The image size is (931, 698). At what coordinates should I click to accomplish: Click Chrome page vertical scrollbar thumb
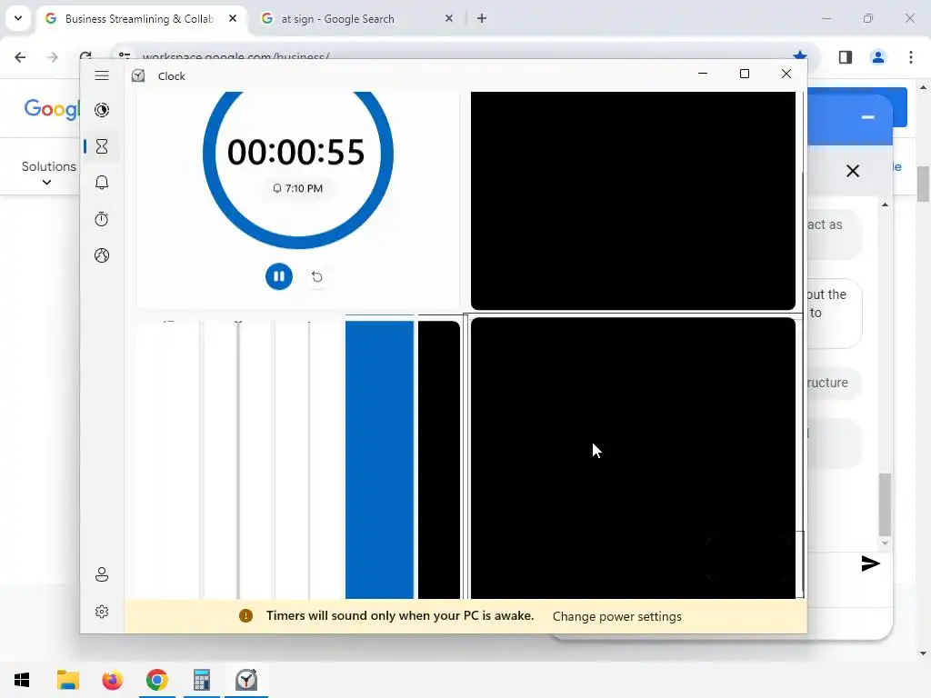click(x=923, y=184)
